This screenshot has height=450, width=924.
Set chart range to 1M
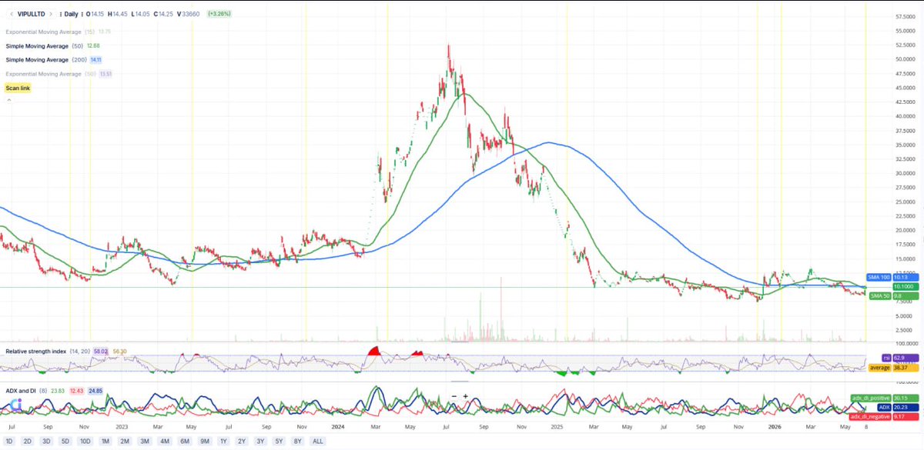[x=105, y=442]
